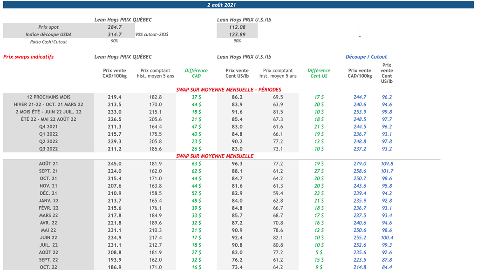Click the green 'Différence CAD' column header
Image resolution: width=477 pixels, height=270 pixels.
pyautogui.click(x=196, y=73)
